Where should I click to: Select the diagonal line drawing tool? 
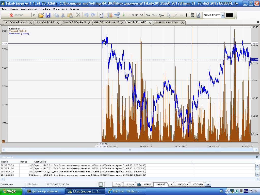coord(175,15)
